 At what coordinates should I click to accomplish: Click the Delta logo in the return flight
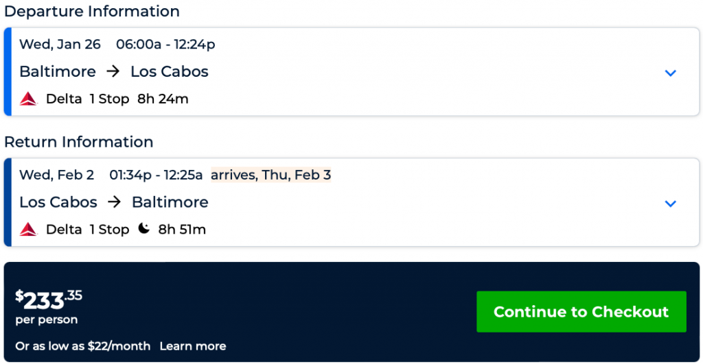click(28, 229)
